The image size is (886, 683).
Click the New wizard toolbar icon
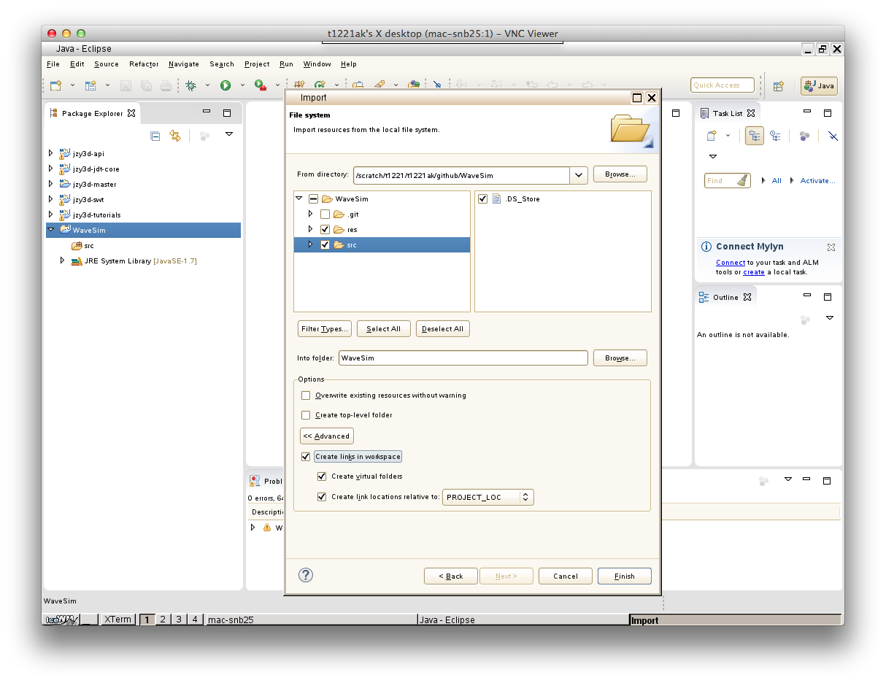coord(55,85)
